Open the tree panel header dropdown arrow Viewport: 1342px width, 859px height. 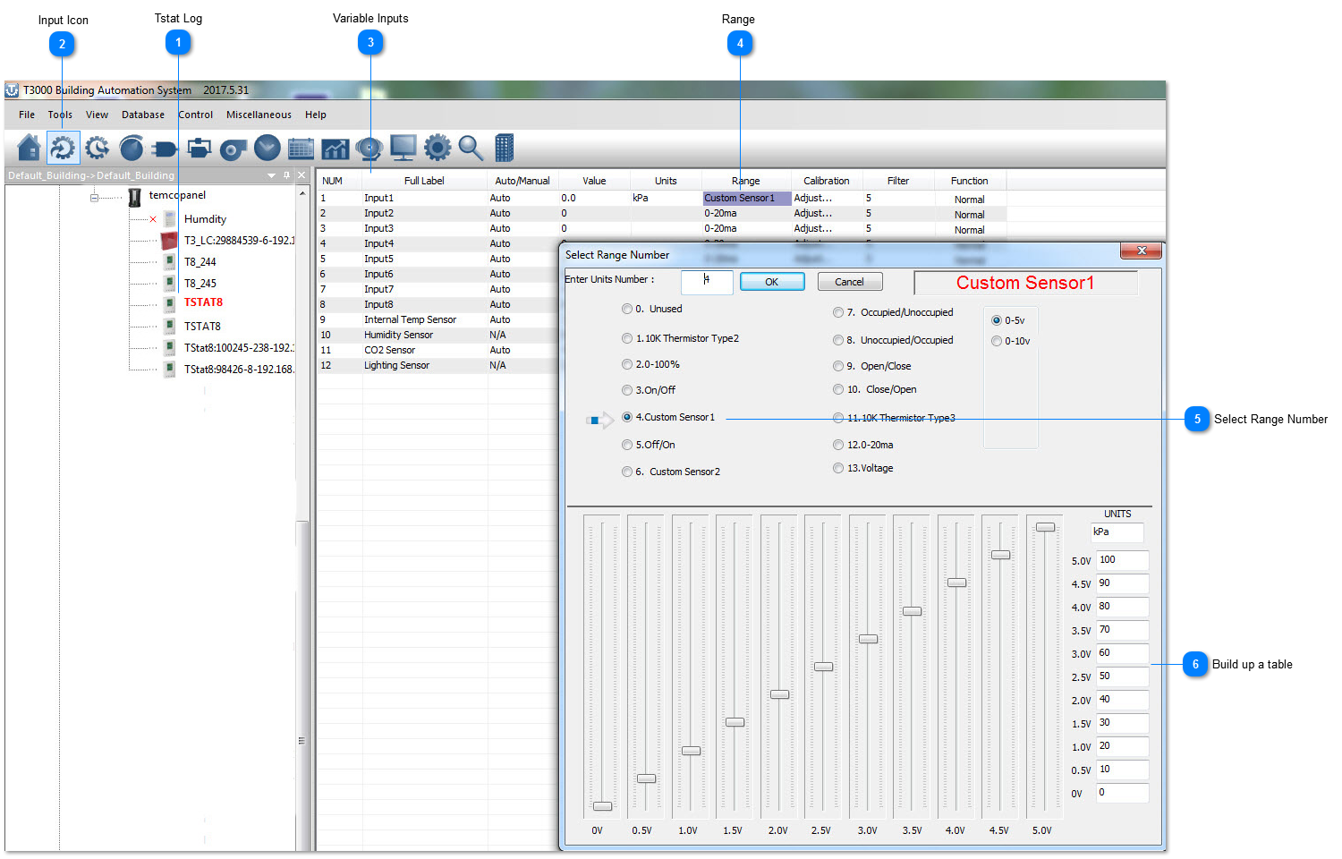(271, 175)
